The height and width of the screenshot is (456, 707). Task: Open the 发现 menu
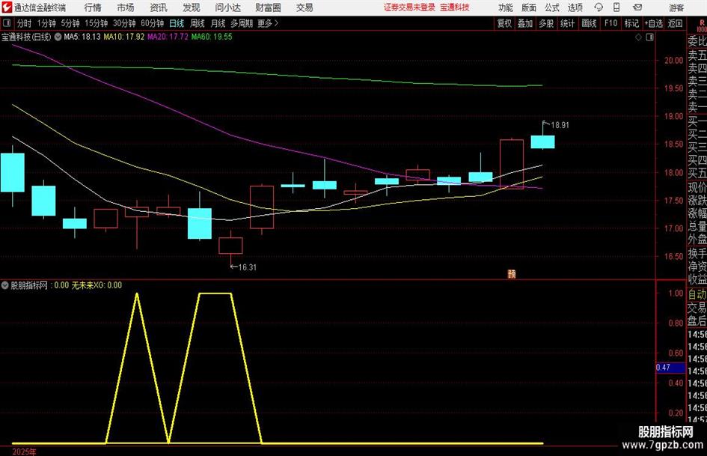point(192,7)
